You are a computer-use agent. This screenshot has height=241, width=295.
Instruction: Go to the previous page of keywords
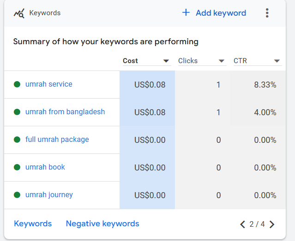242,224
